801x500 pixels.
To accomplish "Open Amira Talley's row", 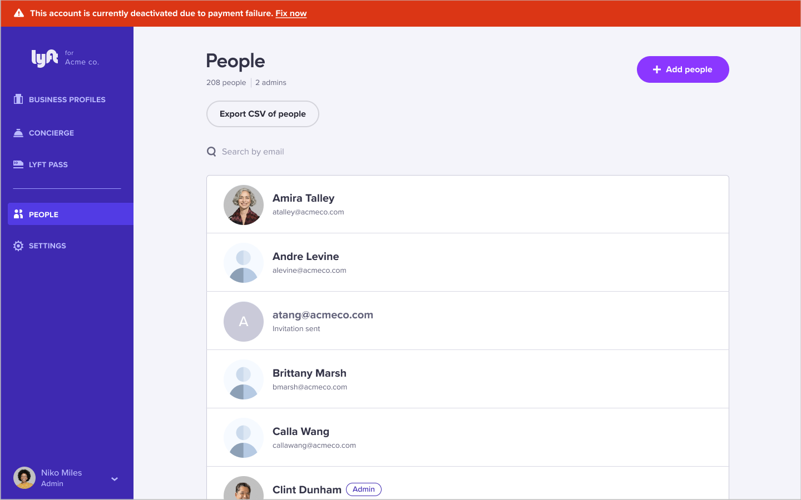I will 468,204.
